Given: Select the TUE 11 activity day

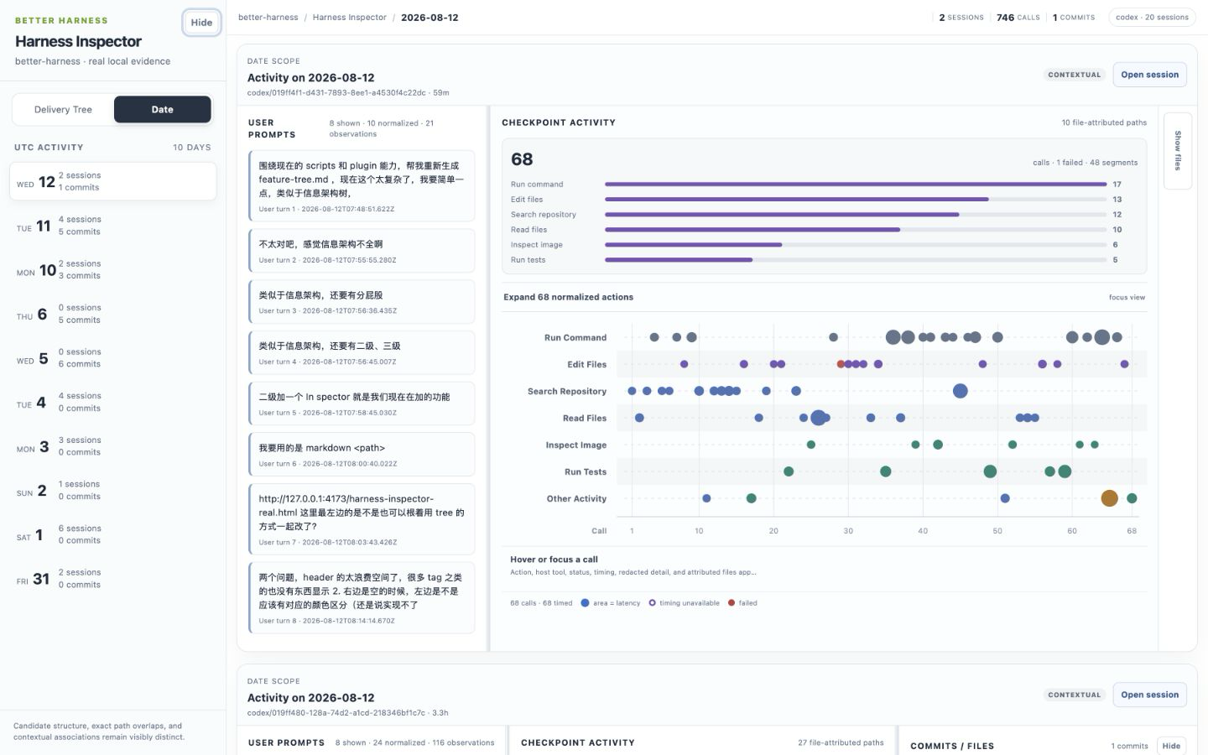Looking at the screenshot, I should coord(112,226).
